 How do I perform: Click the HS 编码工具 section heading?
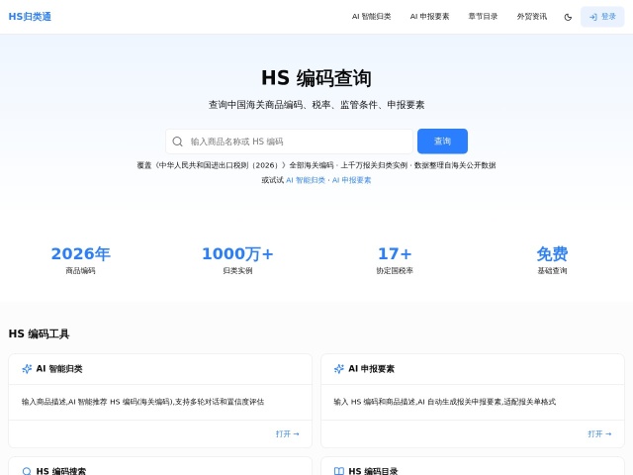coord(39,334)
